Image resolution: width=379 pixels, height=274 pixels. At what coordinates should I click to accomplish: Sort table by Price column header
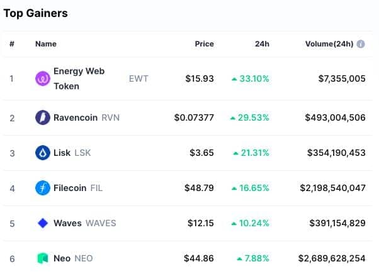tap(204, 44)
